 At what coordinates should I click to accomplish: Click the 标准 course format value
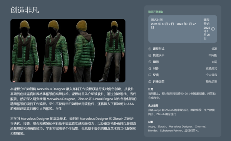coord(214,49)
